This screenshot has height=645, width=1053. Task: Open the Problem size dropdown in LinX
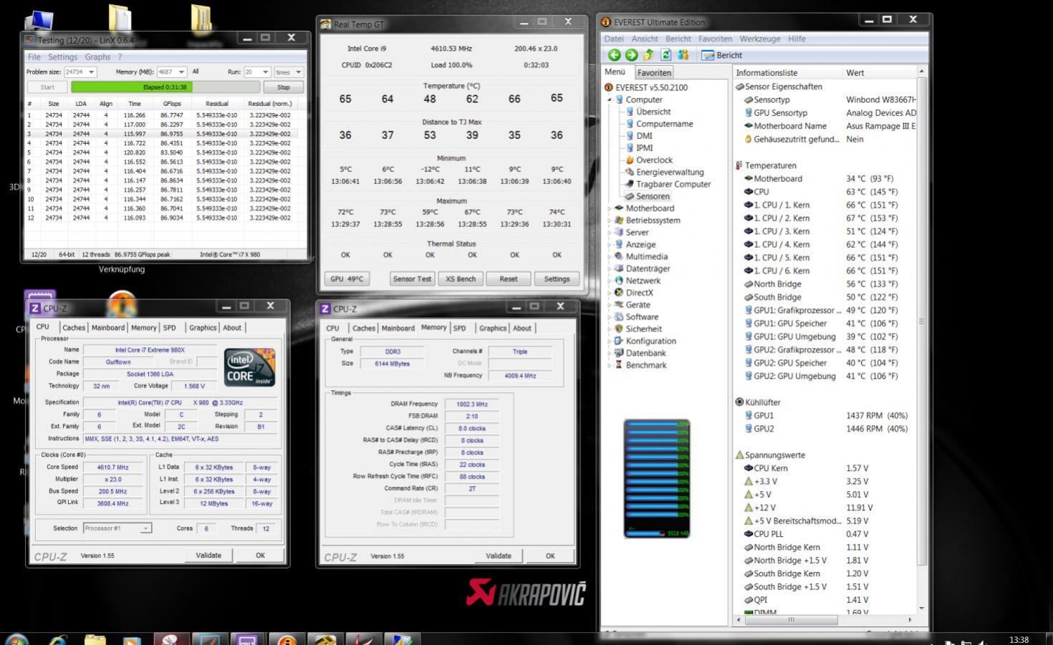(91, 72)
